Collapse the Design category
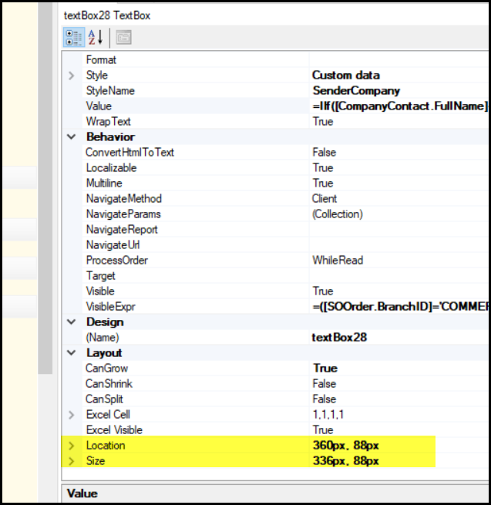The width and height of the screenshot is (491, 505). (x=72, y=322)
